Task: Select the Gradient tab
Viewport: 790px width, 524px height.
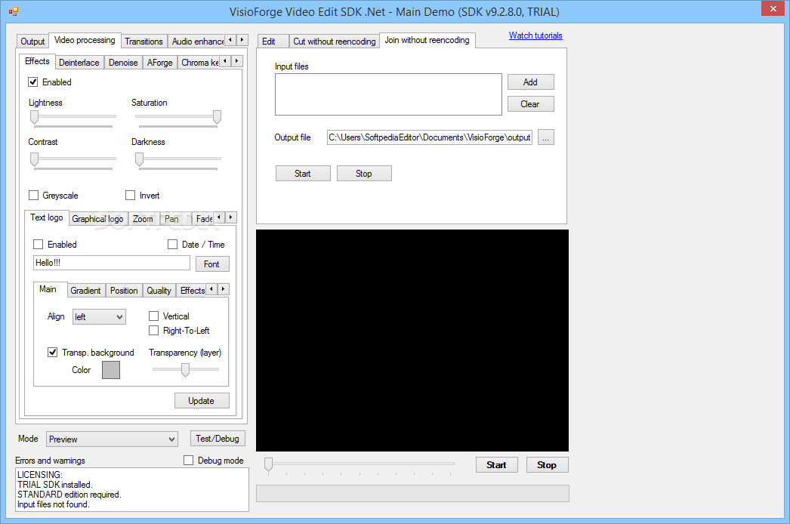Action: tap(85, 290)
